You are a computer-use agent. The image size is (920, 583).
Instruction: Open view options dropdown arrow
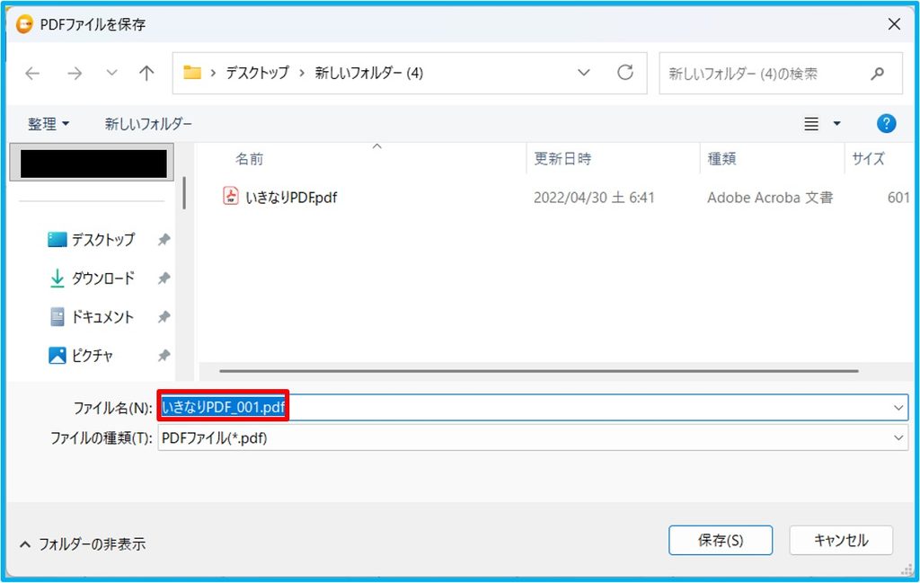pyautogui.click(x=837, y=124)
